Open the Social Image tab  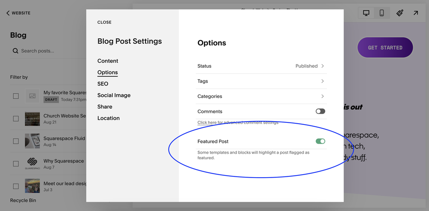coord(114,95)
